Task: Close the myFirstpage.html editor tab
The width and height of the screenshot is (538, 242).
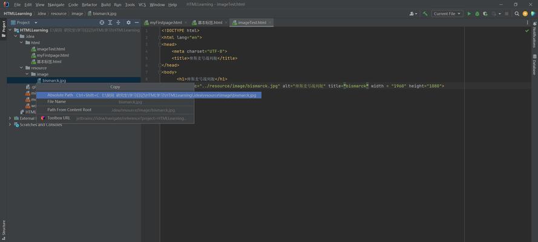Action: 186,22
